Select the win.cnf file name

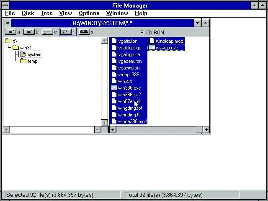(125, 81)
